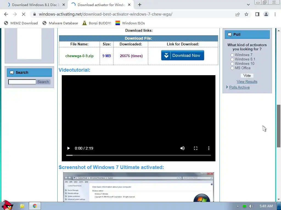The image size is (281, 210).
Task: Go back to the previous page
Action: [6, 14]
